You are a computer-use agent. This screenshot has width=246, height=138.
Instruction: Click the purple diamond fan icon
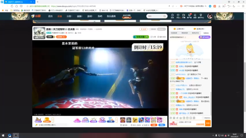pyautogui.click(x=102, y=120)
